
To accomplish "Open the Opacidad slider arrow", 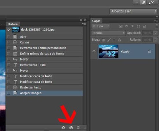I will [155, 33].
